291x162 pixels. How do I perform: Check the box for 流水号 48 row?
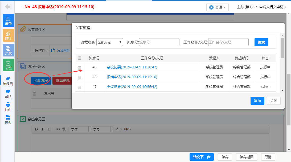tap(80, 77)
